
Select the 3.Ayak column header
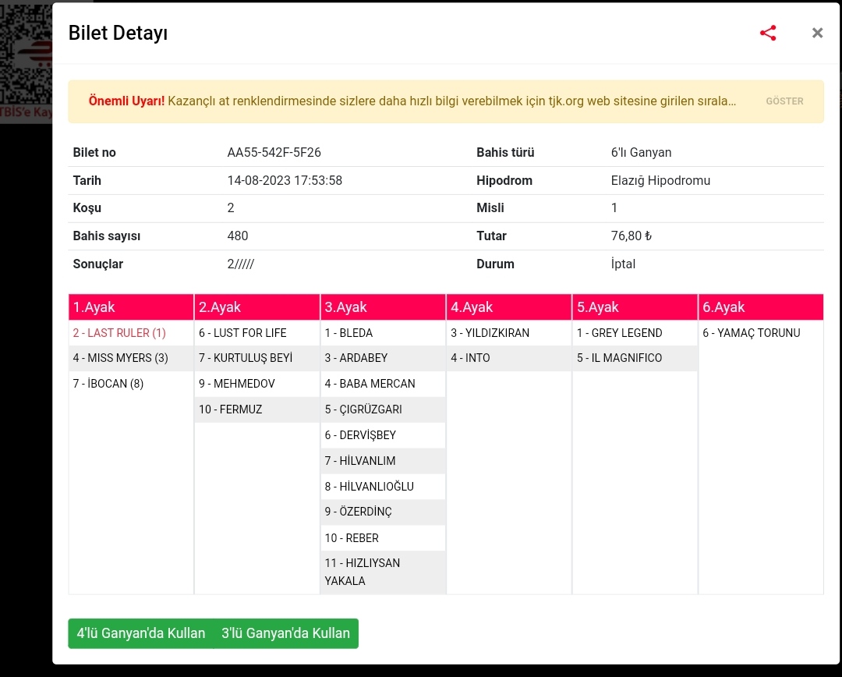point(383,307)
